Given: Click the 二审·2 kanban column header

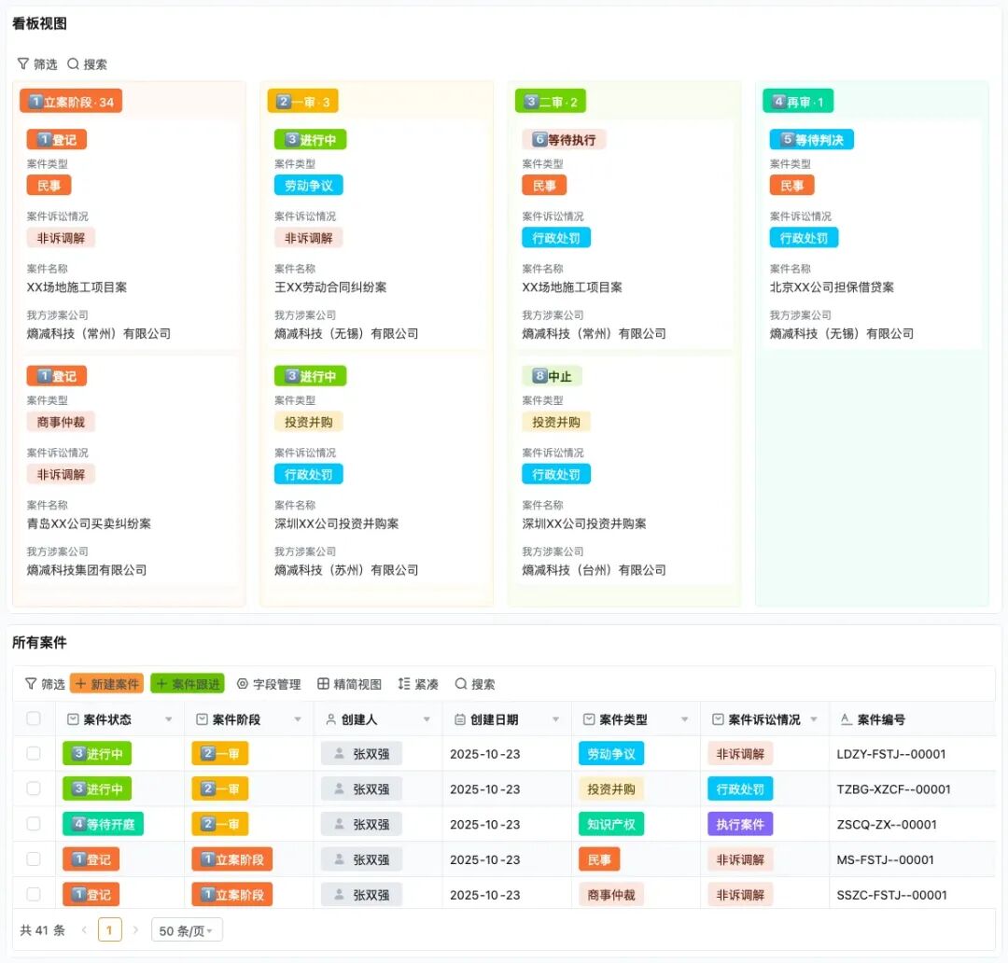Looking at the screenshot, I should pyautogui.click(x=551, y=102).
